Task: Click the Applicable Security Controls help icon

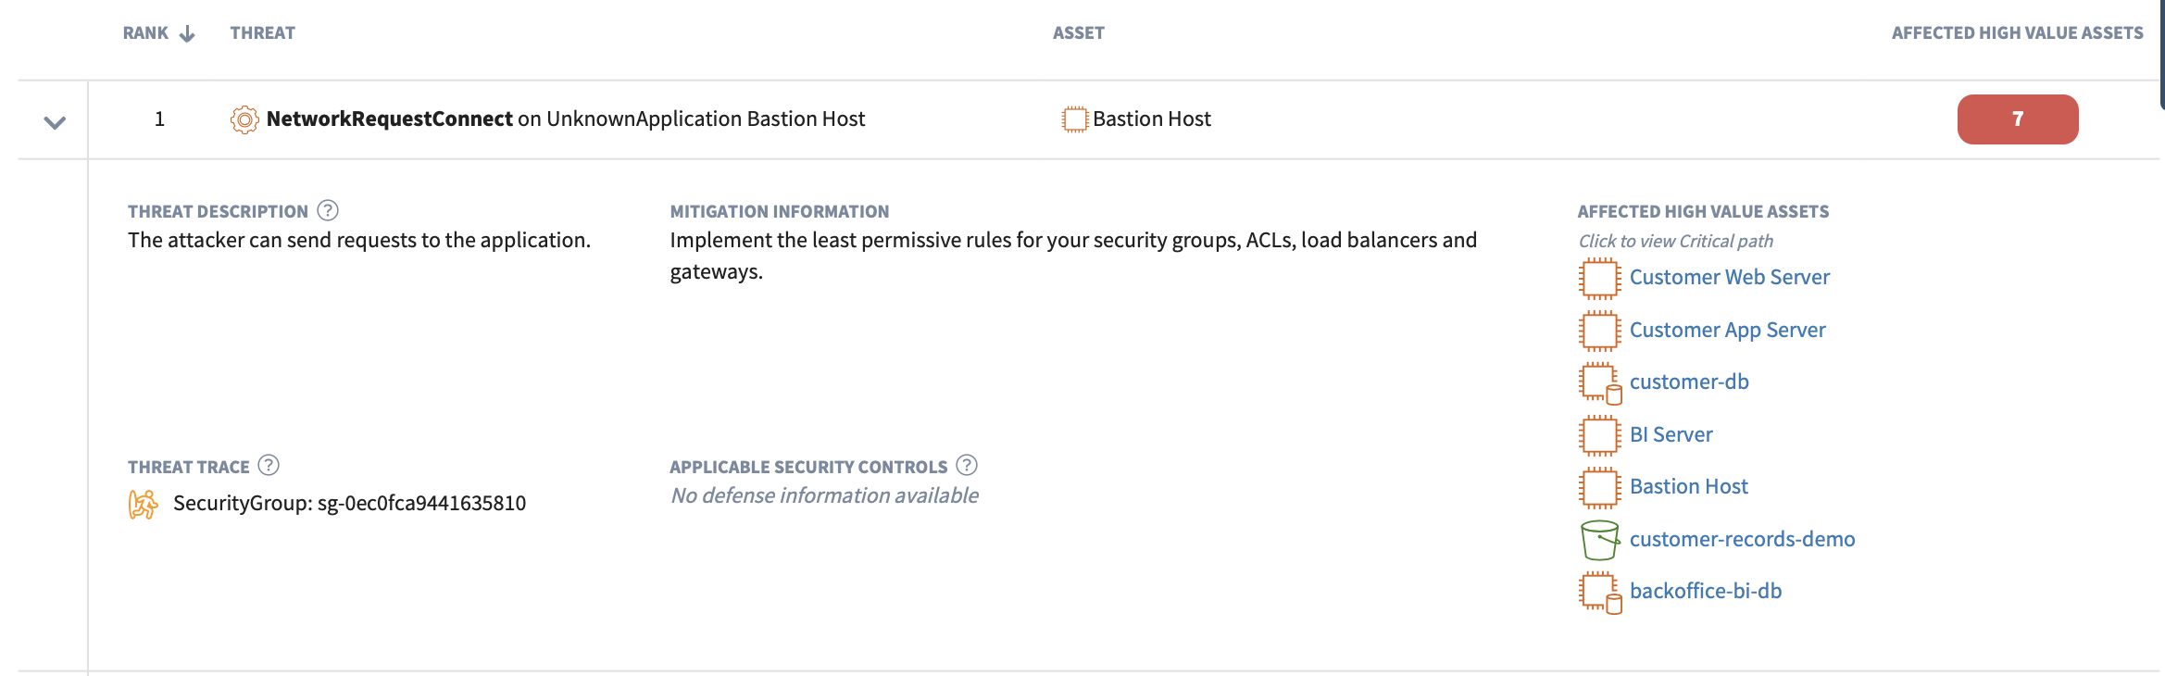Action: [967, 465]
